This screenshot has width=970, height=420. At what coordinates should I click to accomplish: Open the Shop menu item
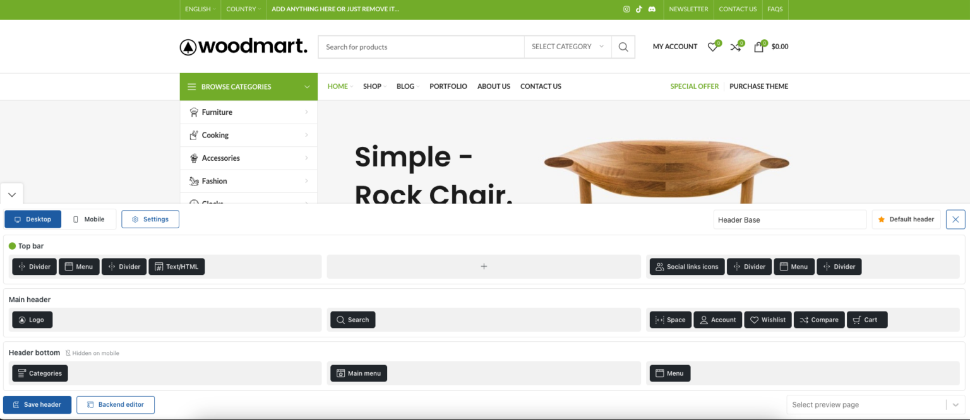[x=373, y=86]
